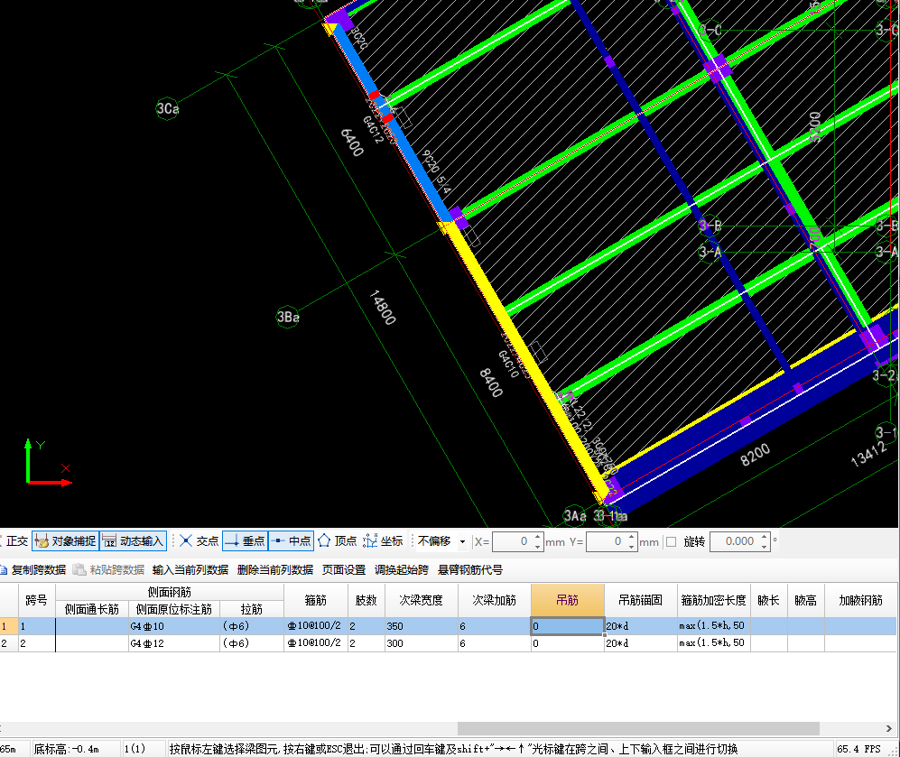This screenshot has width=900, height=757.
Task: Click the 跨号 column header
Action: [x=37, y=600]
